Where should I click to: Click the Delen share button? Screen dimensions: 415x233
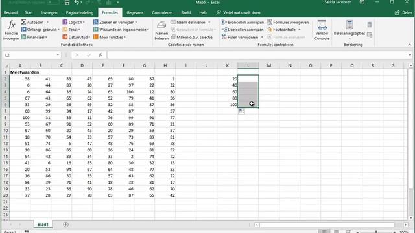(403, 13)
